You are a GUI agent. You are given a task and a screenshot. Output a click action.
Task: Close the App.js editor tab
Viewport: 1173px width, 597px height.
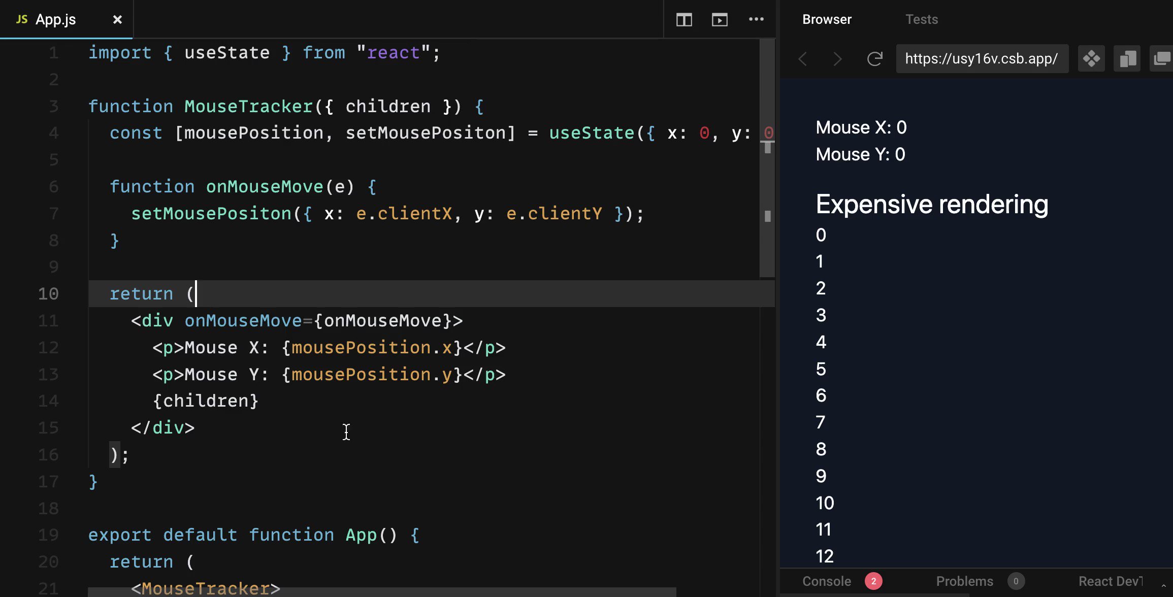point(117,19)
